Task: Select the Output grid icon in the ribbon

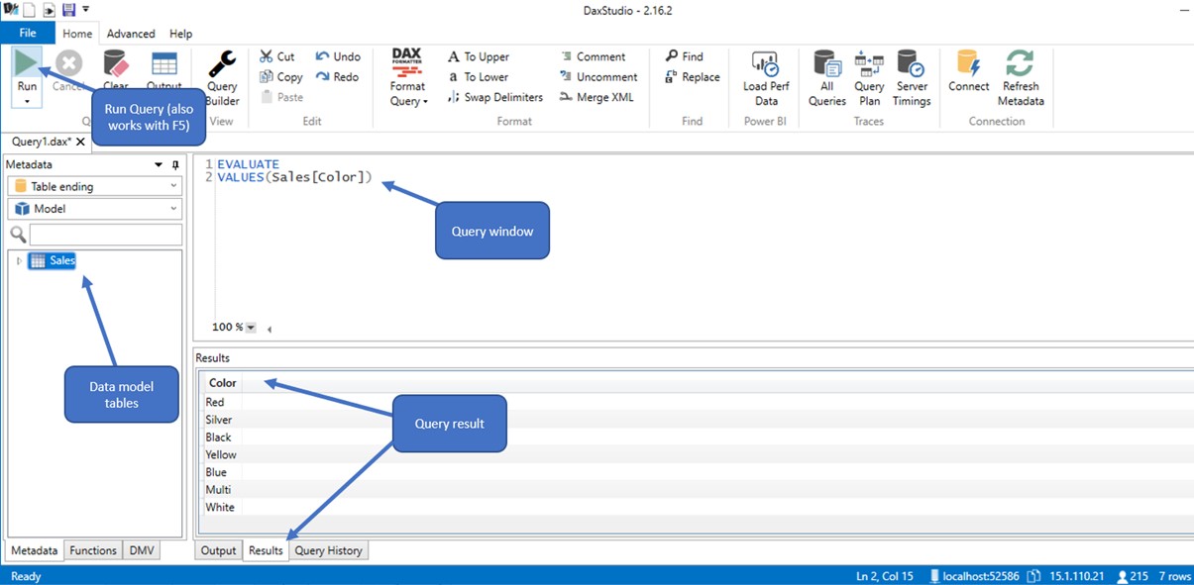Action: click(163, 63)
